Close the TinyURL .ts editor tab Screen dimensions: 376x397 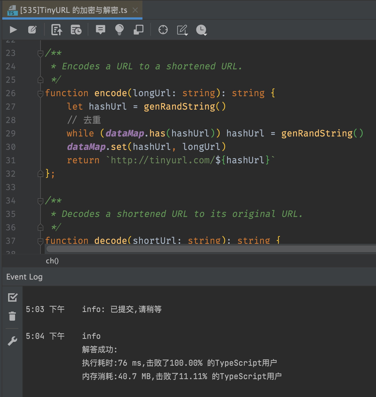(x=135, y=10)
